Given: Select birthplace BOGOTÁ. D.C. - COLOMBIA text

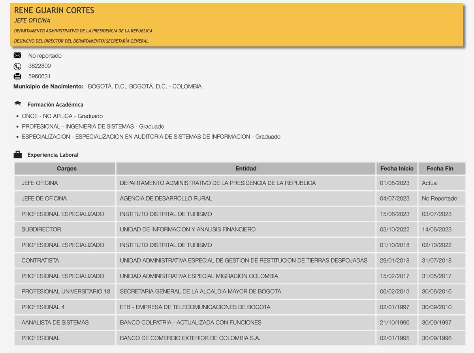Looking at the screenshot, I should [x=145, y=86].
